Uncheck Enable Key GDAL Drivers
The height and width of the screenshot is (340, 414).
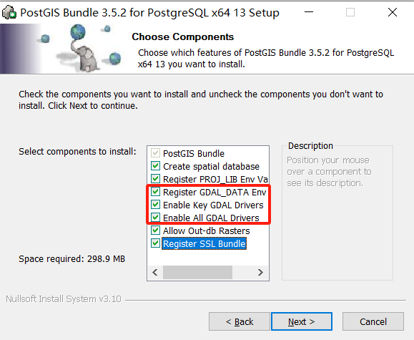pyautogui.click(x=155, y=205)
